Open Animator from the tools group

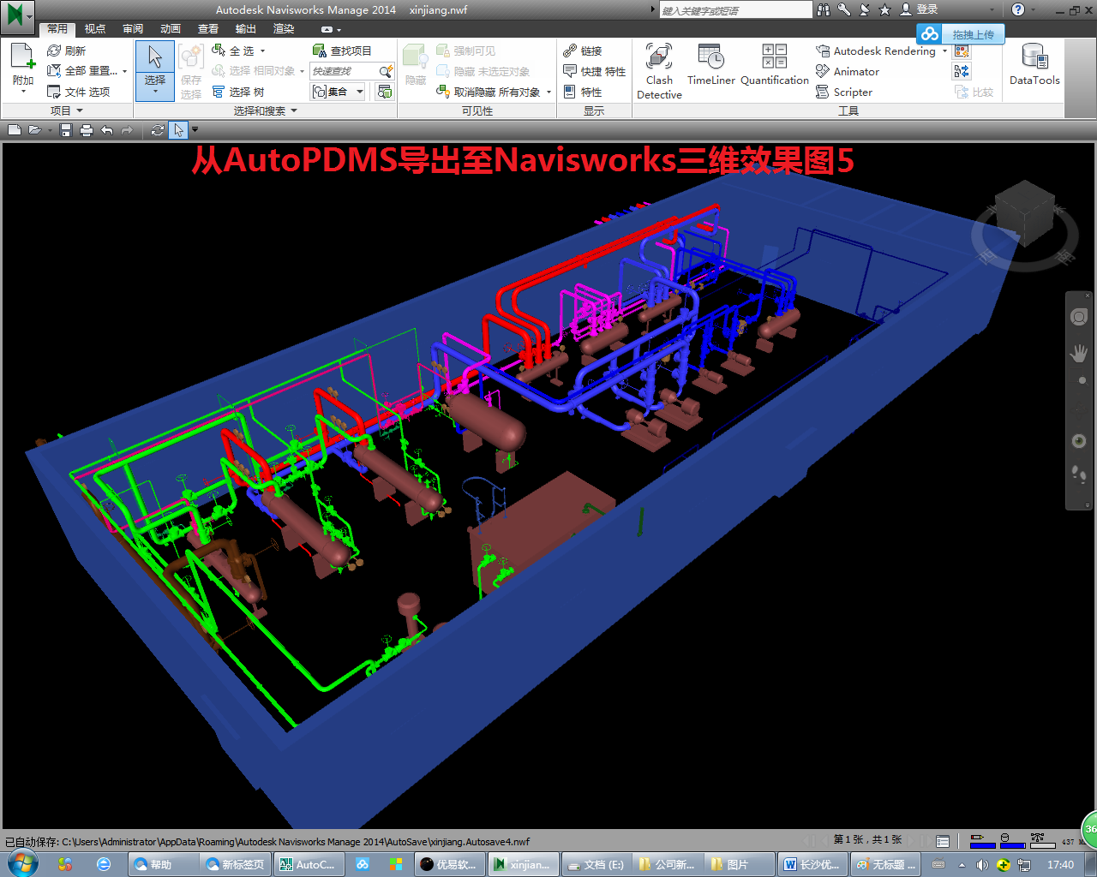855,72
